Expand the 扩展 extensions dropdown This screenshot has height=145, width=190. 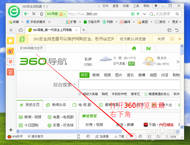tap(80, 22)
